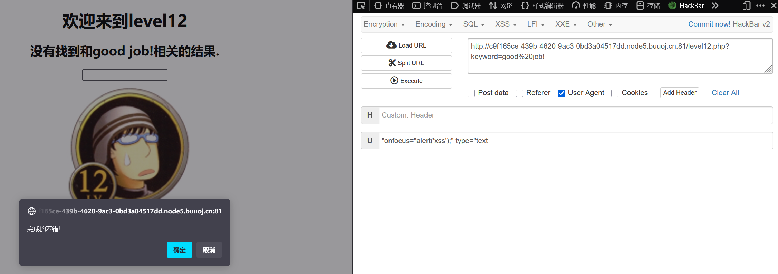Uncheck the User Agent checkbox

pos(561,93)
